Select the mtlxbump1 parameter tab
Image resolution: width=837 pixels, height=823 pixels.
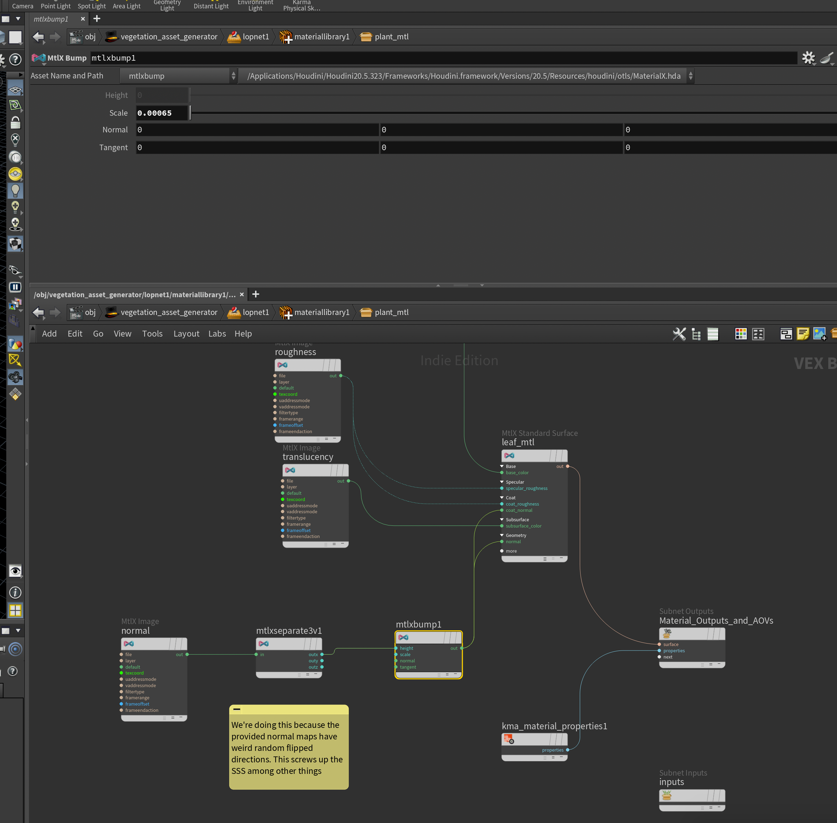(x=51, y=19)
